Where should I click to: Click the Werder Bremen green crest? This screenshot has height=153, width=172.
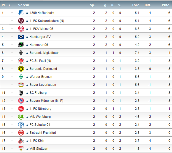pos(21,77)
